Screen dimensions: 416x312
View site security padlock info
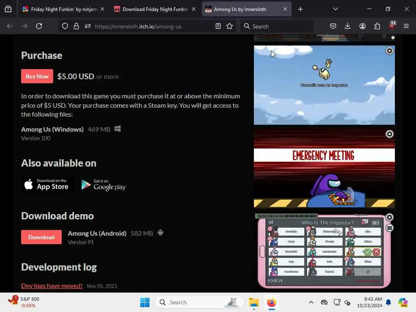(76, 26)
